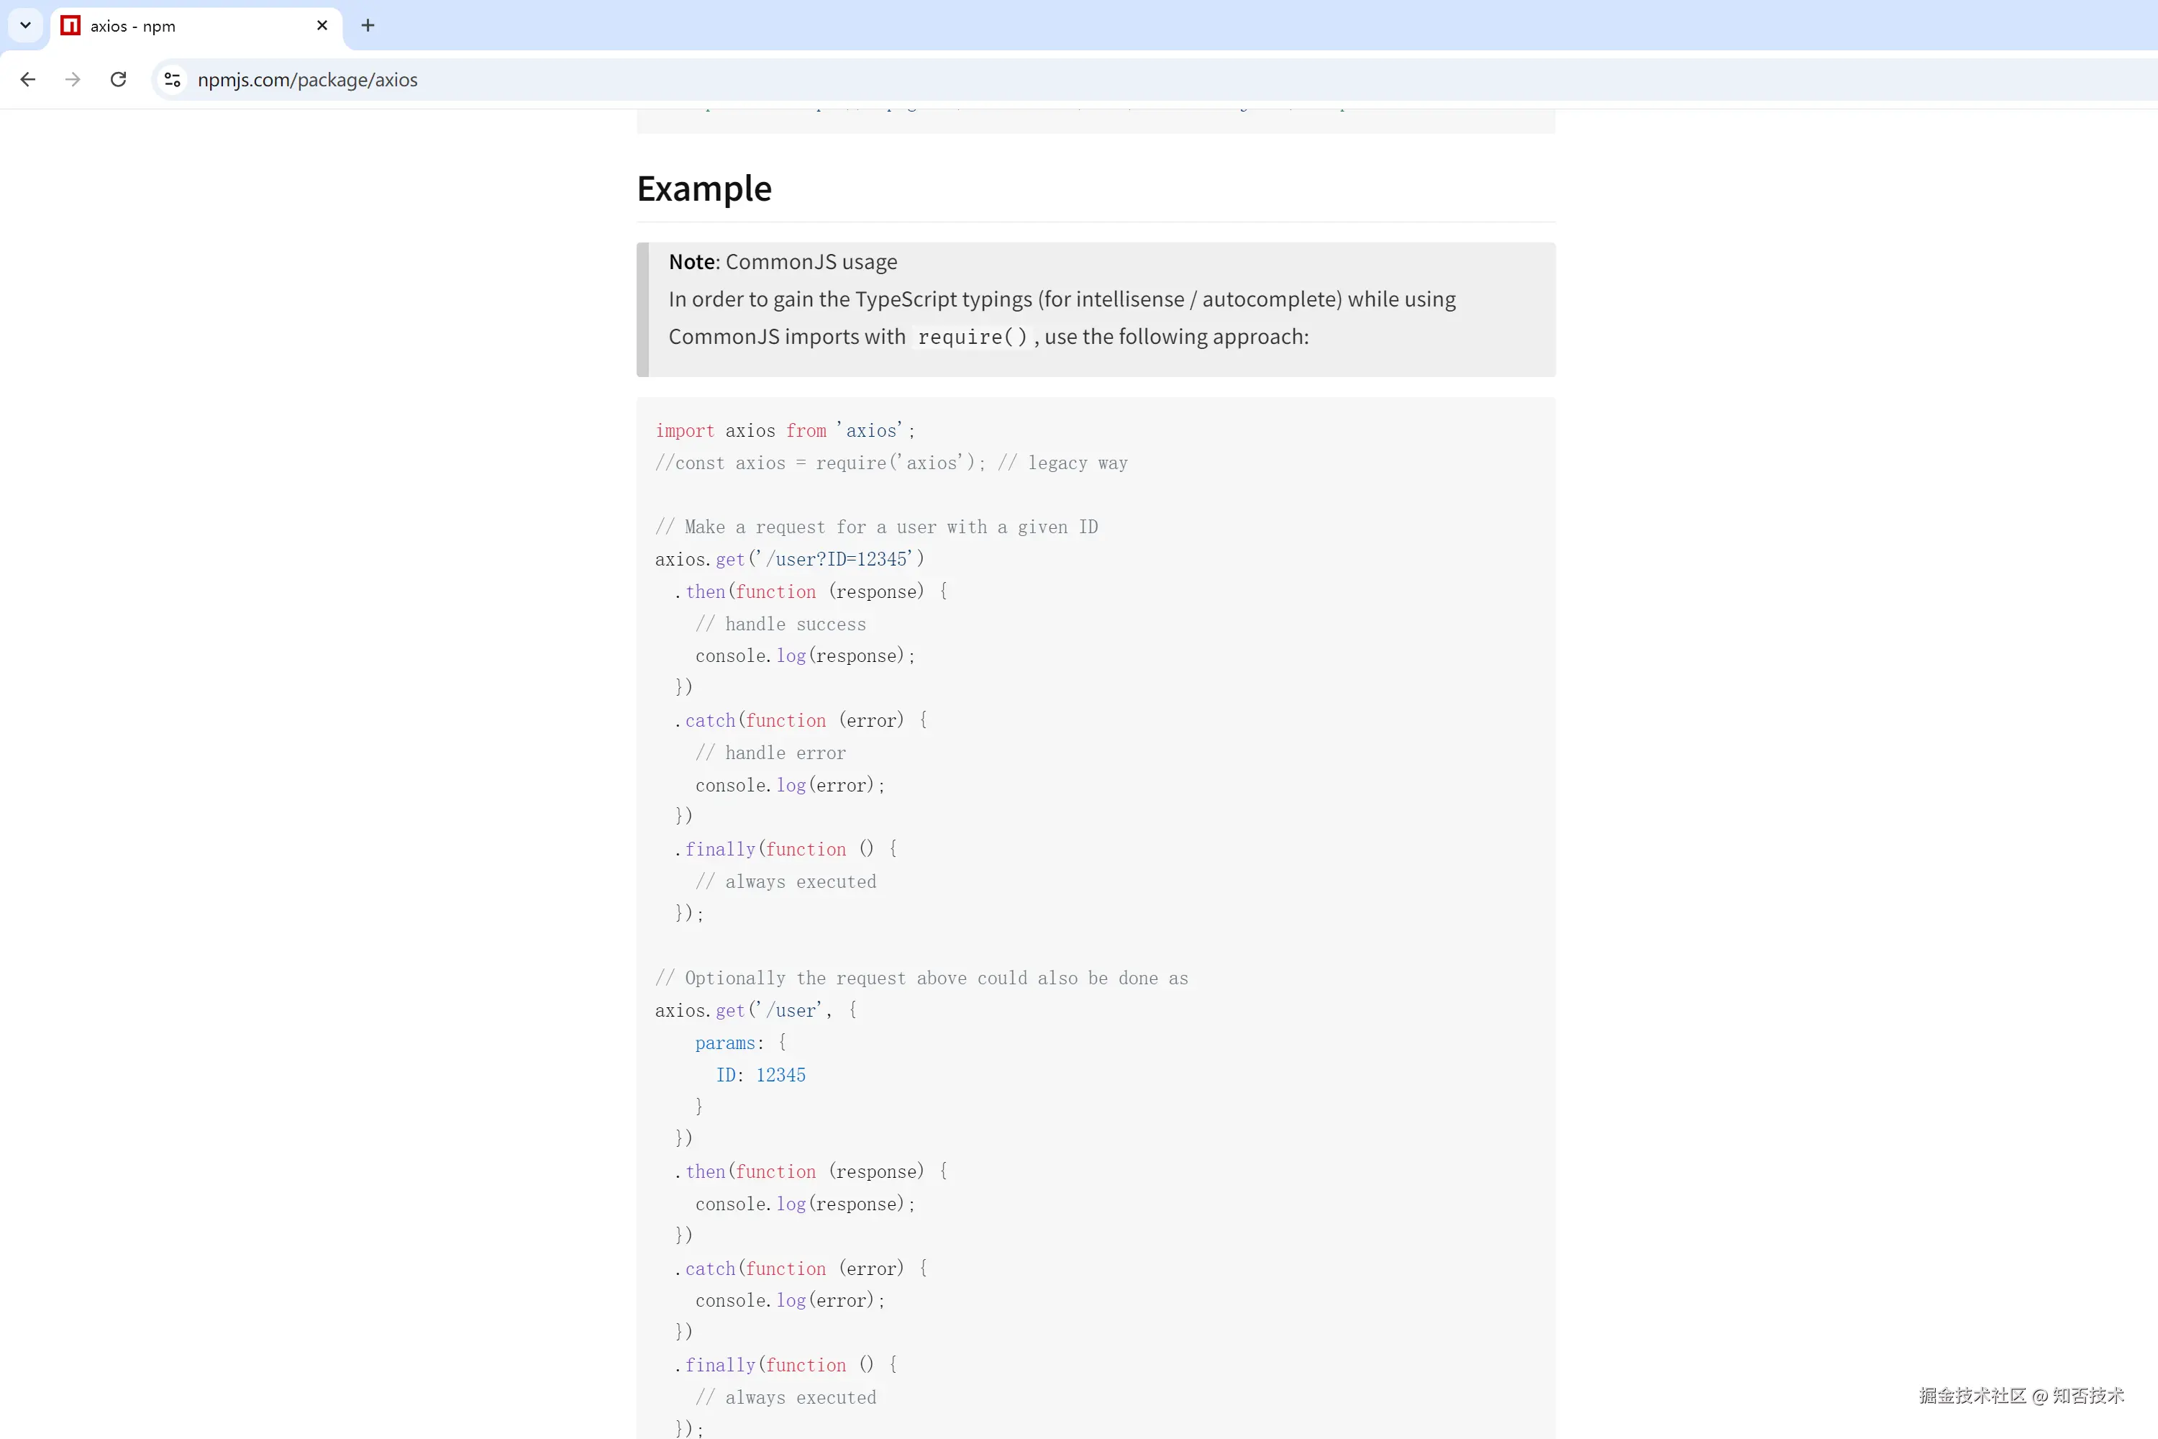2158x1439 pixels.
Task: Close the axios - npm tab
Action: tap(322, 26)
